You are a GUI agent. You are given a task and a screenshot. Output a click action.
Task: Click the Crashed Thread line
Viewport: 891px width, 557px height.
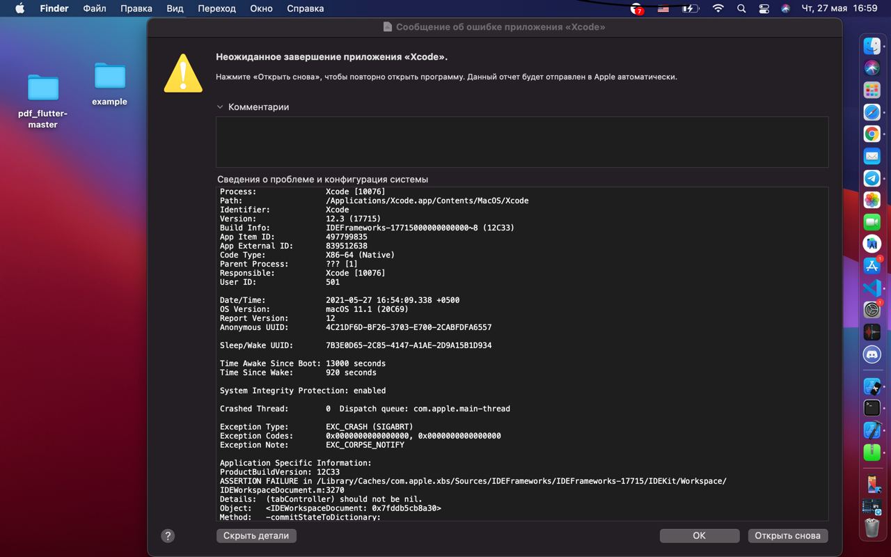(365, 409)
